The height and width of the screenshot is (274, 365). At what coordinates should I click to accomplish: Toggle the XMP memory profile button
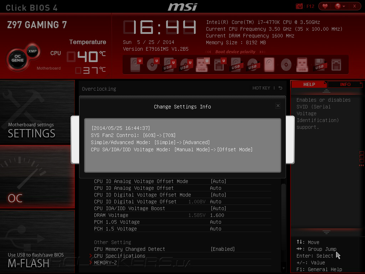(x=32, y=51)
